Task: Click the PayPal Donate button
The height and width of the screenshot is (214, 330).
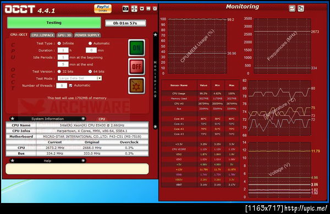Action: click(x=103, y=9)
